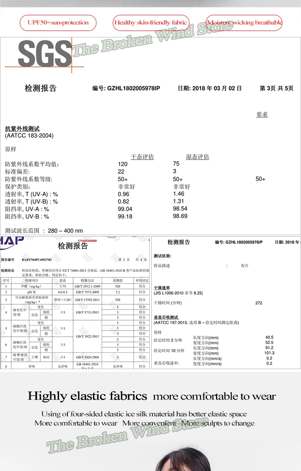The width and height of the screenshot is (301, 471).
Task: Click the measured pH value 7.2
Action: [x=118, y=292]
